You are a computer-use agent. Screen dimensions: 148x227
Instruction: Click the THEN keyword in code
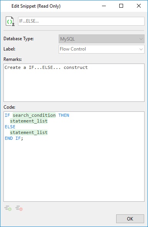[x=64, y=115]
